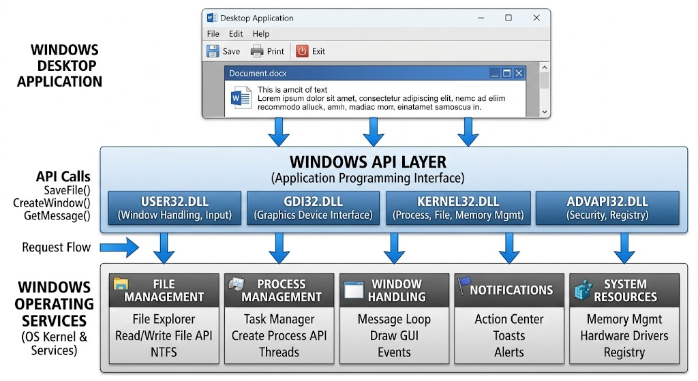Viewport: 698px width, 381px height.
Task: Close the Document.docx inner window
Action: pyautogui.click(x=519, y=74)
